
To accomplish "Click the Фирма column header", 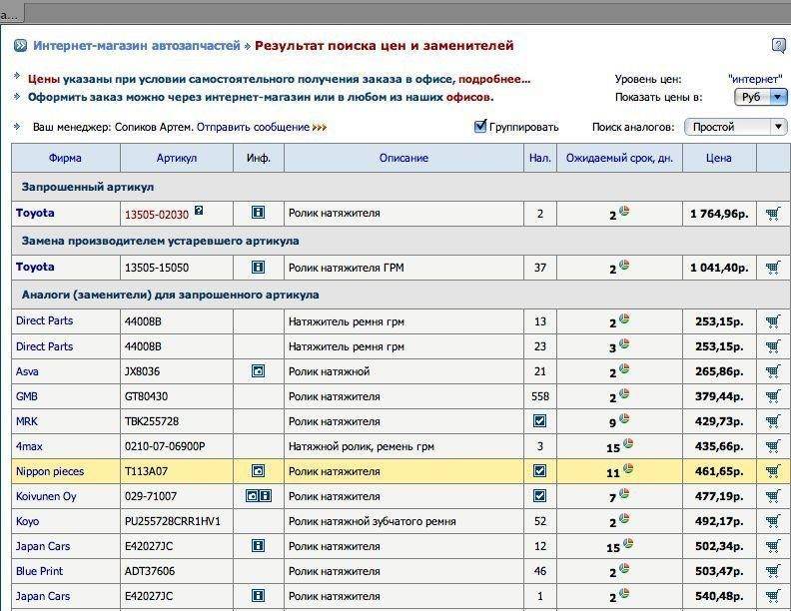I will pos(65,158).
